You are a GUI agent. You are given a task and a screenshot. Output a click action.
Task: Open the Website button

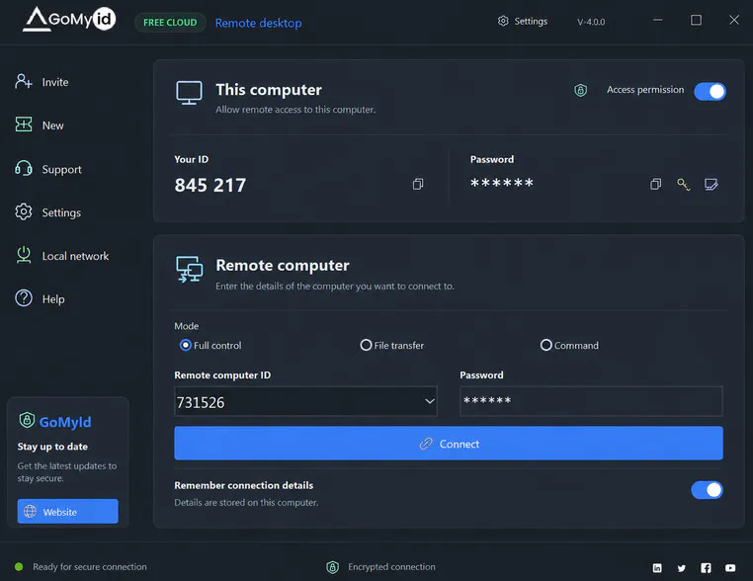pyautogui.click(x=68, y=512)
